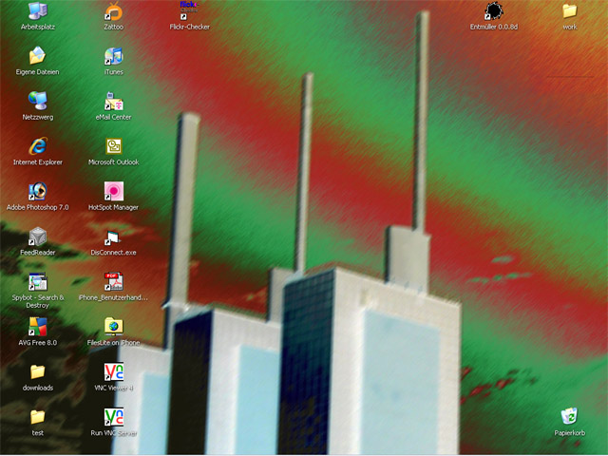The width and height of the screenshot is (608, 456).
Task: Select Spybot - Search & Destroy icon
Action: pyautogui.click(x=38, y=281)
